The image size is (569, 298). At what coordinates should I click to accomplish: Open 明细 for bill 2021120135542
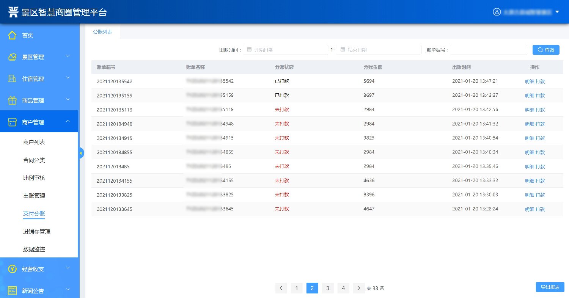click(529, 82)
